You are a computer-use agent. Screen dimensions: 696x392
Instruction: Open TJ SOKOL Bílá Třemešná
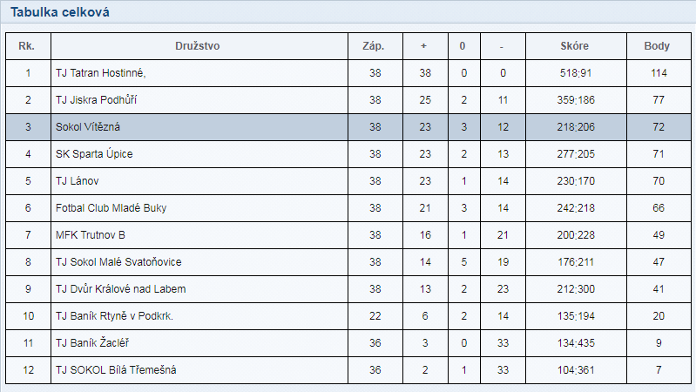point(116,370)
